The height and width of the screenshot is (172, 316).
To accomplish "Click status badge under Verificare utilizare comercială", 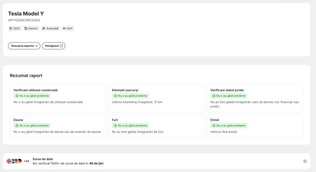I will coord(32,96).
